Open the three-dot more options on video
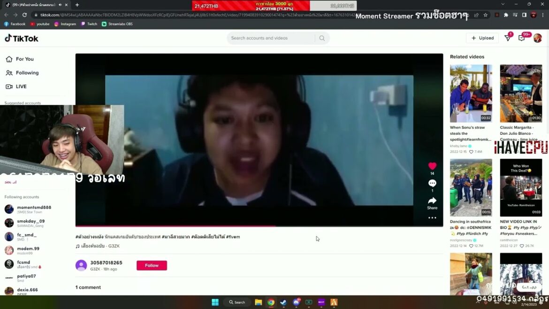 pos(432,218)
